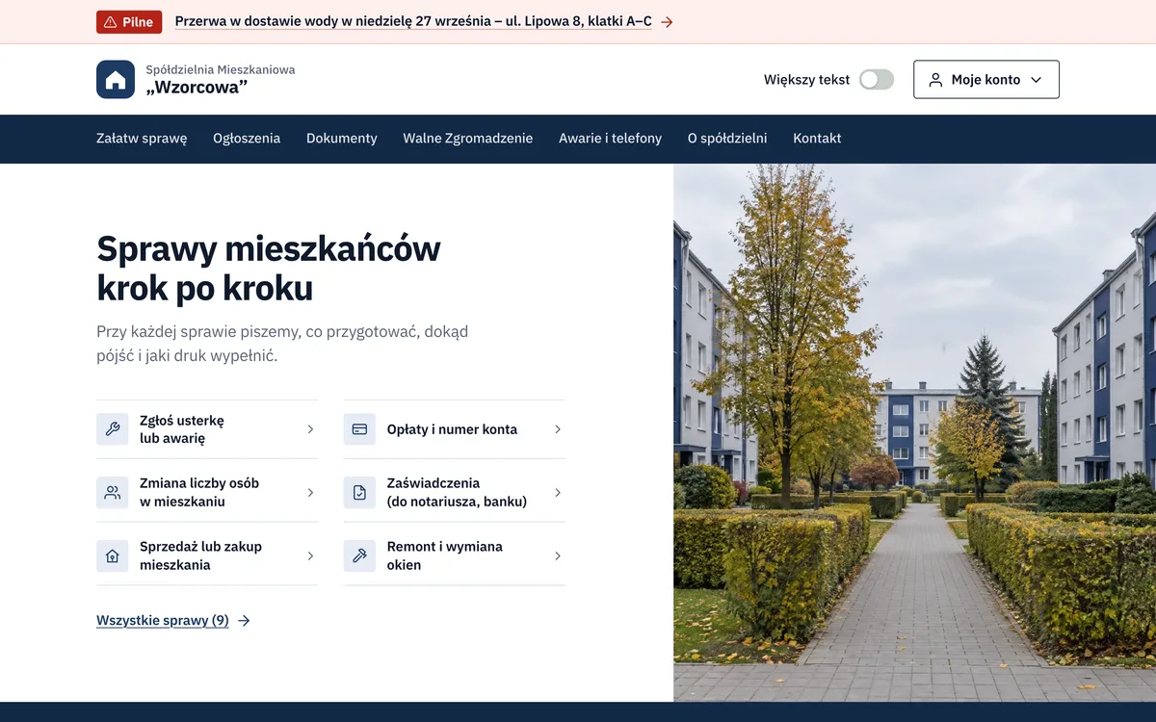Open the Załatw sprawę menu
The image size is (1156, 722).
tap(142, 139)
